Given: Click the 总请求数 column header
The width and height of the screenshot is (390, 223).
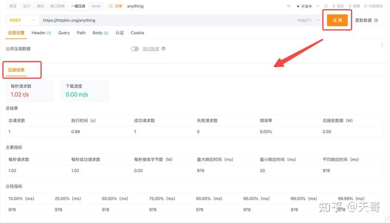Looking at the screenshot, I should point(16,120).
